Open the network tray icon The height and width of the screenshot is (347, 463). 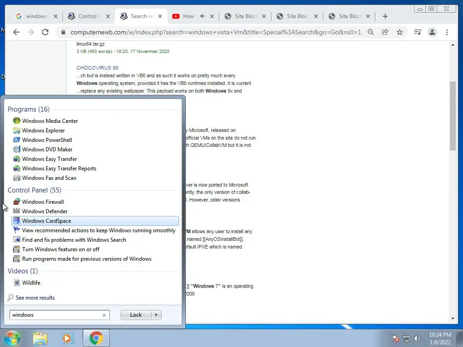pos(406,338)
